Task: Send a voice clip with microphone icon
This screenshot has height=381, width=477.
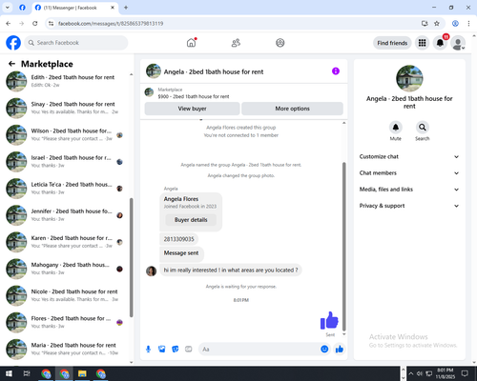Action: click(x=148, y=350)
